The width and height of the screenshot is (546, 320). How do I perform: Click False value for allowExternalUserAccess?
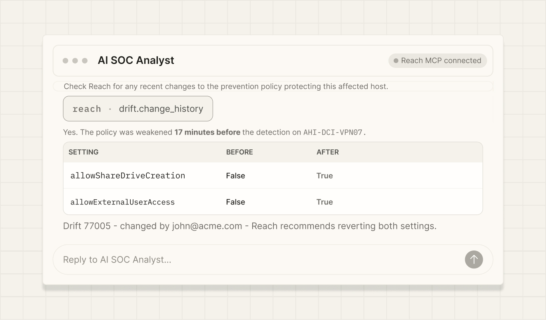click(x=235, y=202)
